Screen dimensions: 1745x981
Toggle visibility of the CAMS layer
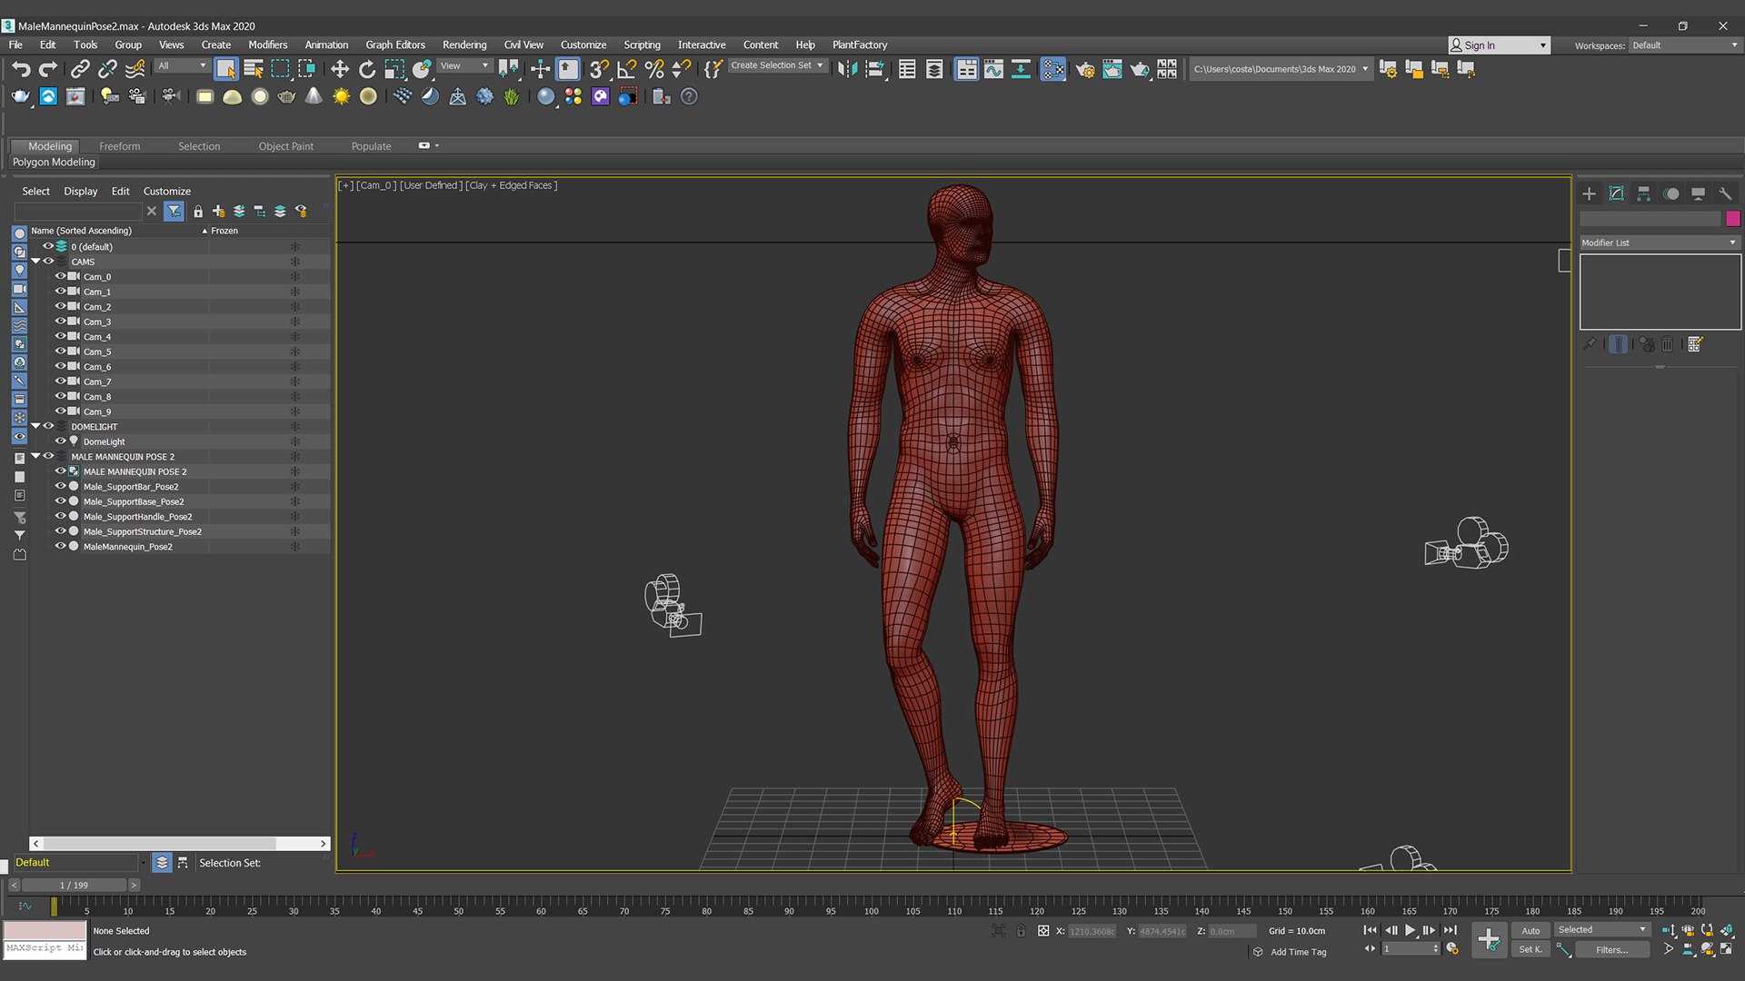(x=49, y=262)
